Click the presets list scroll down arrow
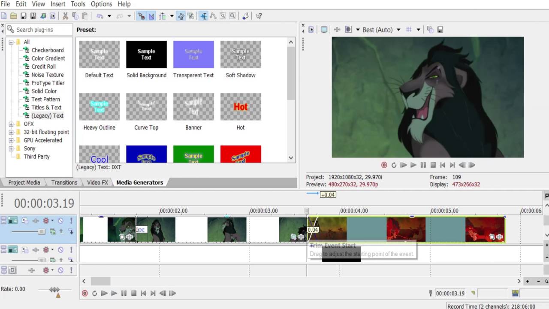The image size is (549, 309). [291, 158]
